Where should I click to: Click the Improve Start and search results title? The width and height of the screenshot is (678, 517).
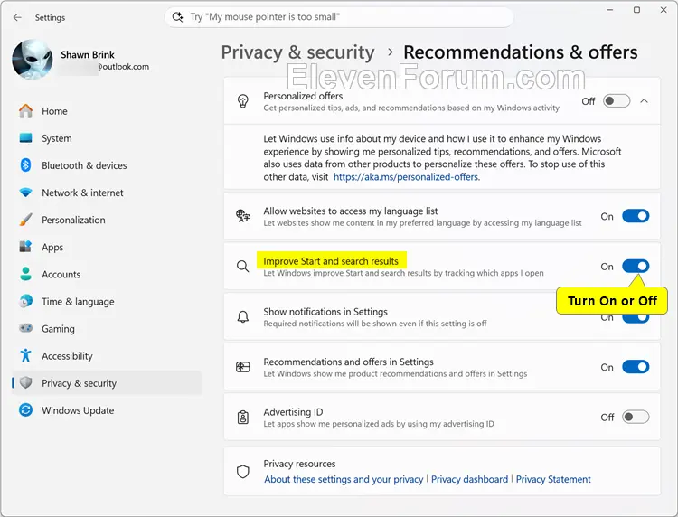tap(331, 261)
